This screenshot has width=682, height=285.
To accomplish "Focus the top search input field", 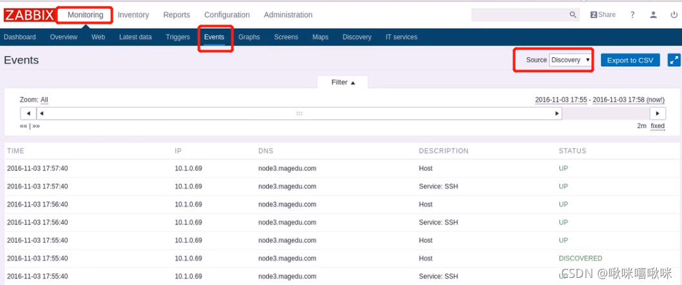I will tap(521, 15).
